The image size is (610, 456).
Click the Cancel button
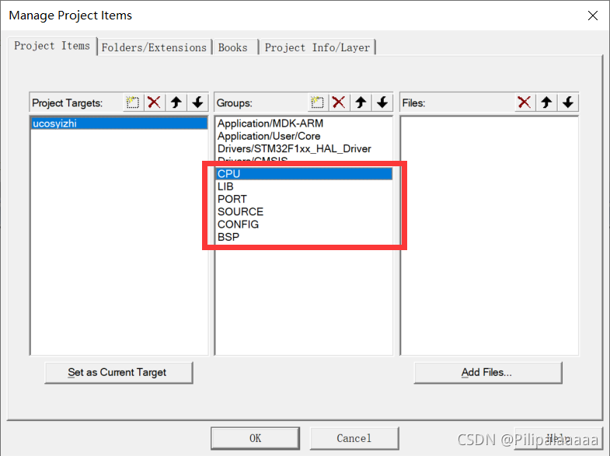pos(354,438)
